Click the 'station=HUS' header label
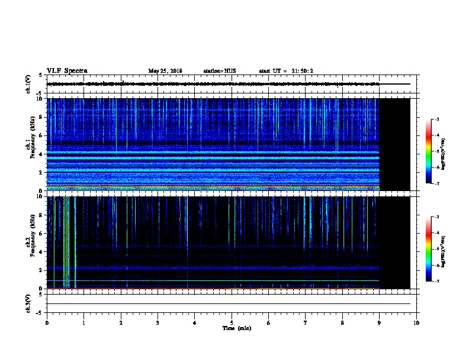This screenshot has width=469, height=362. click(x=220, y=71)
